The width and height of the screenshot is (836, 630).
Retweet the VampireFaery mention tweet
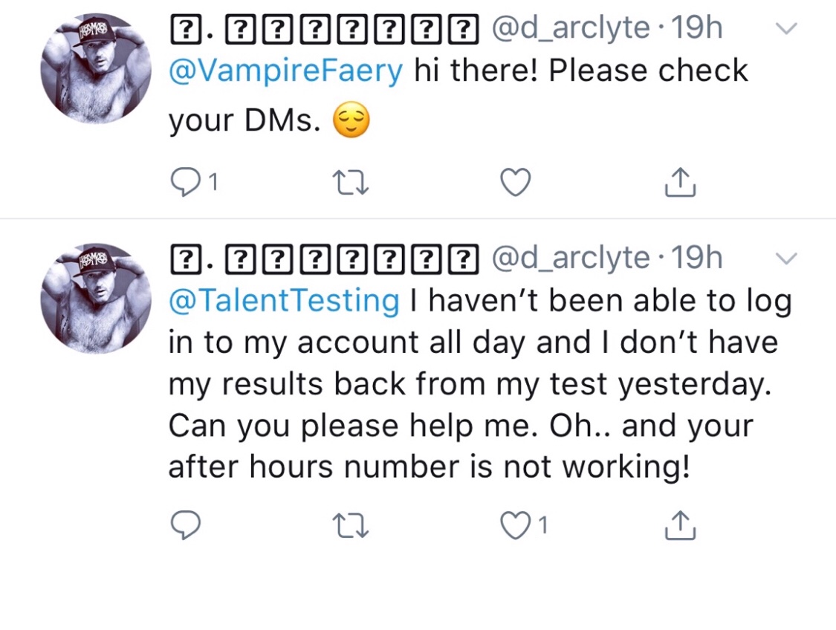pos(351,183)
